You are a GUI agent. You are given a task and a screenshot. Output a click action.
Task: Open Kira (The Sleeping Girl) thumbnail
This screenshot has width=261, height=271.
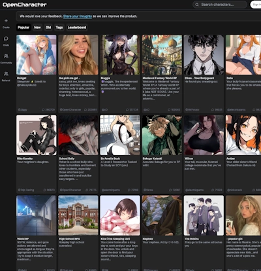pos(120,215)
